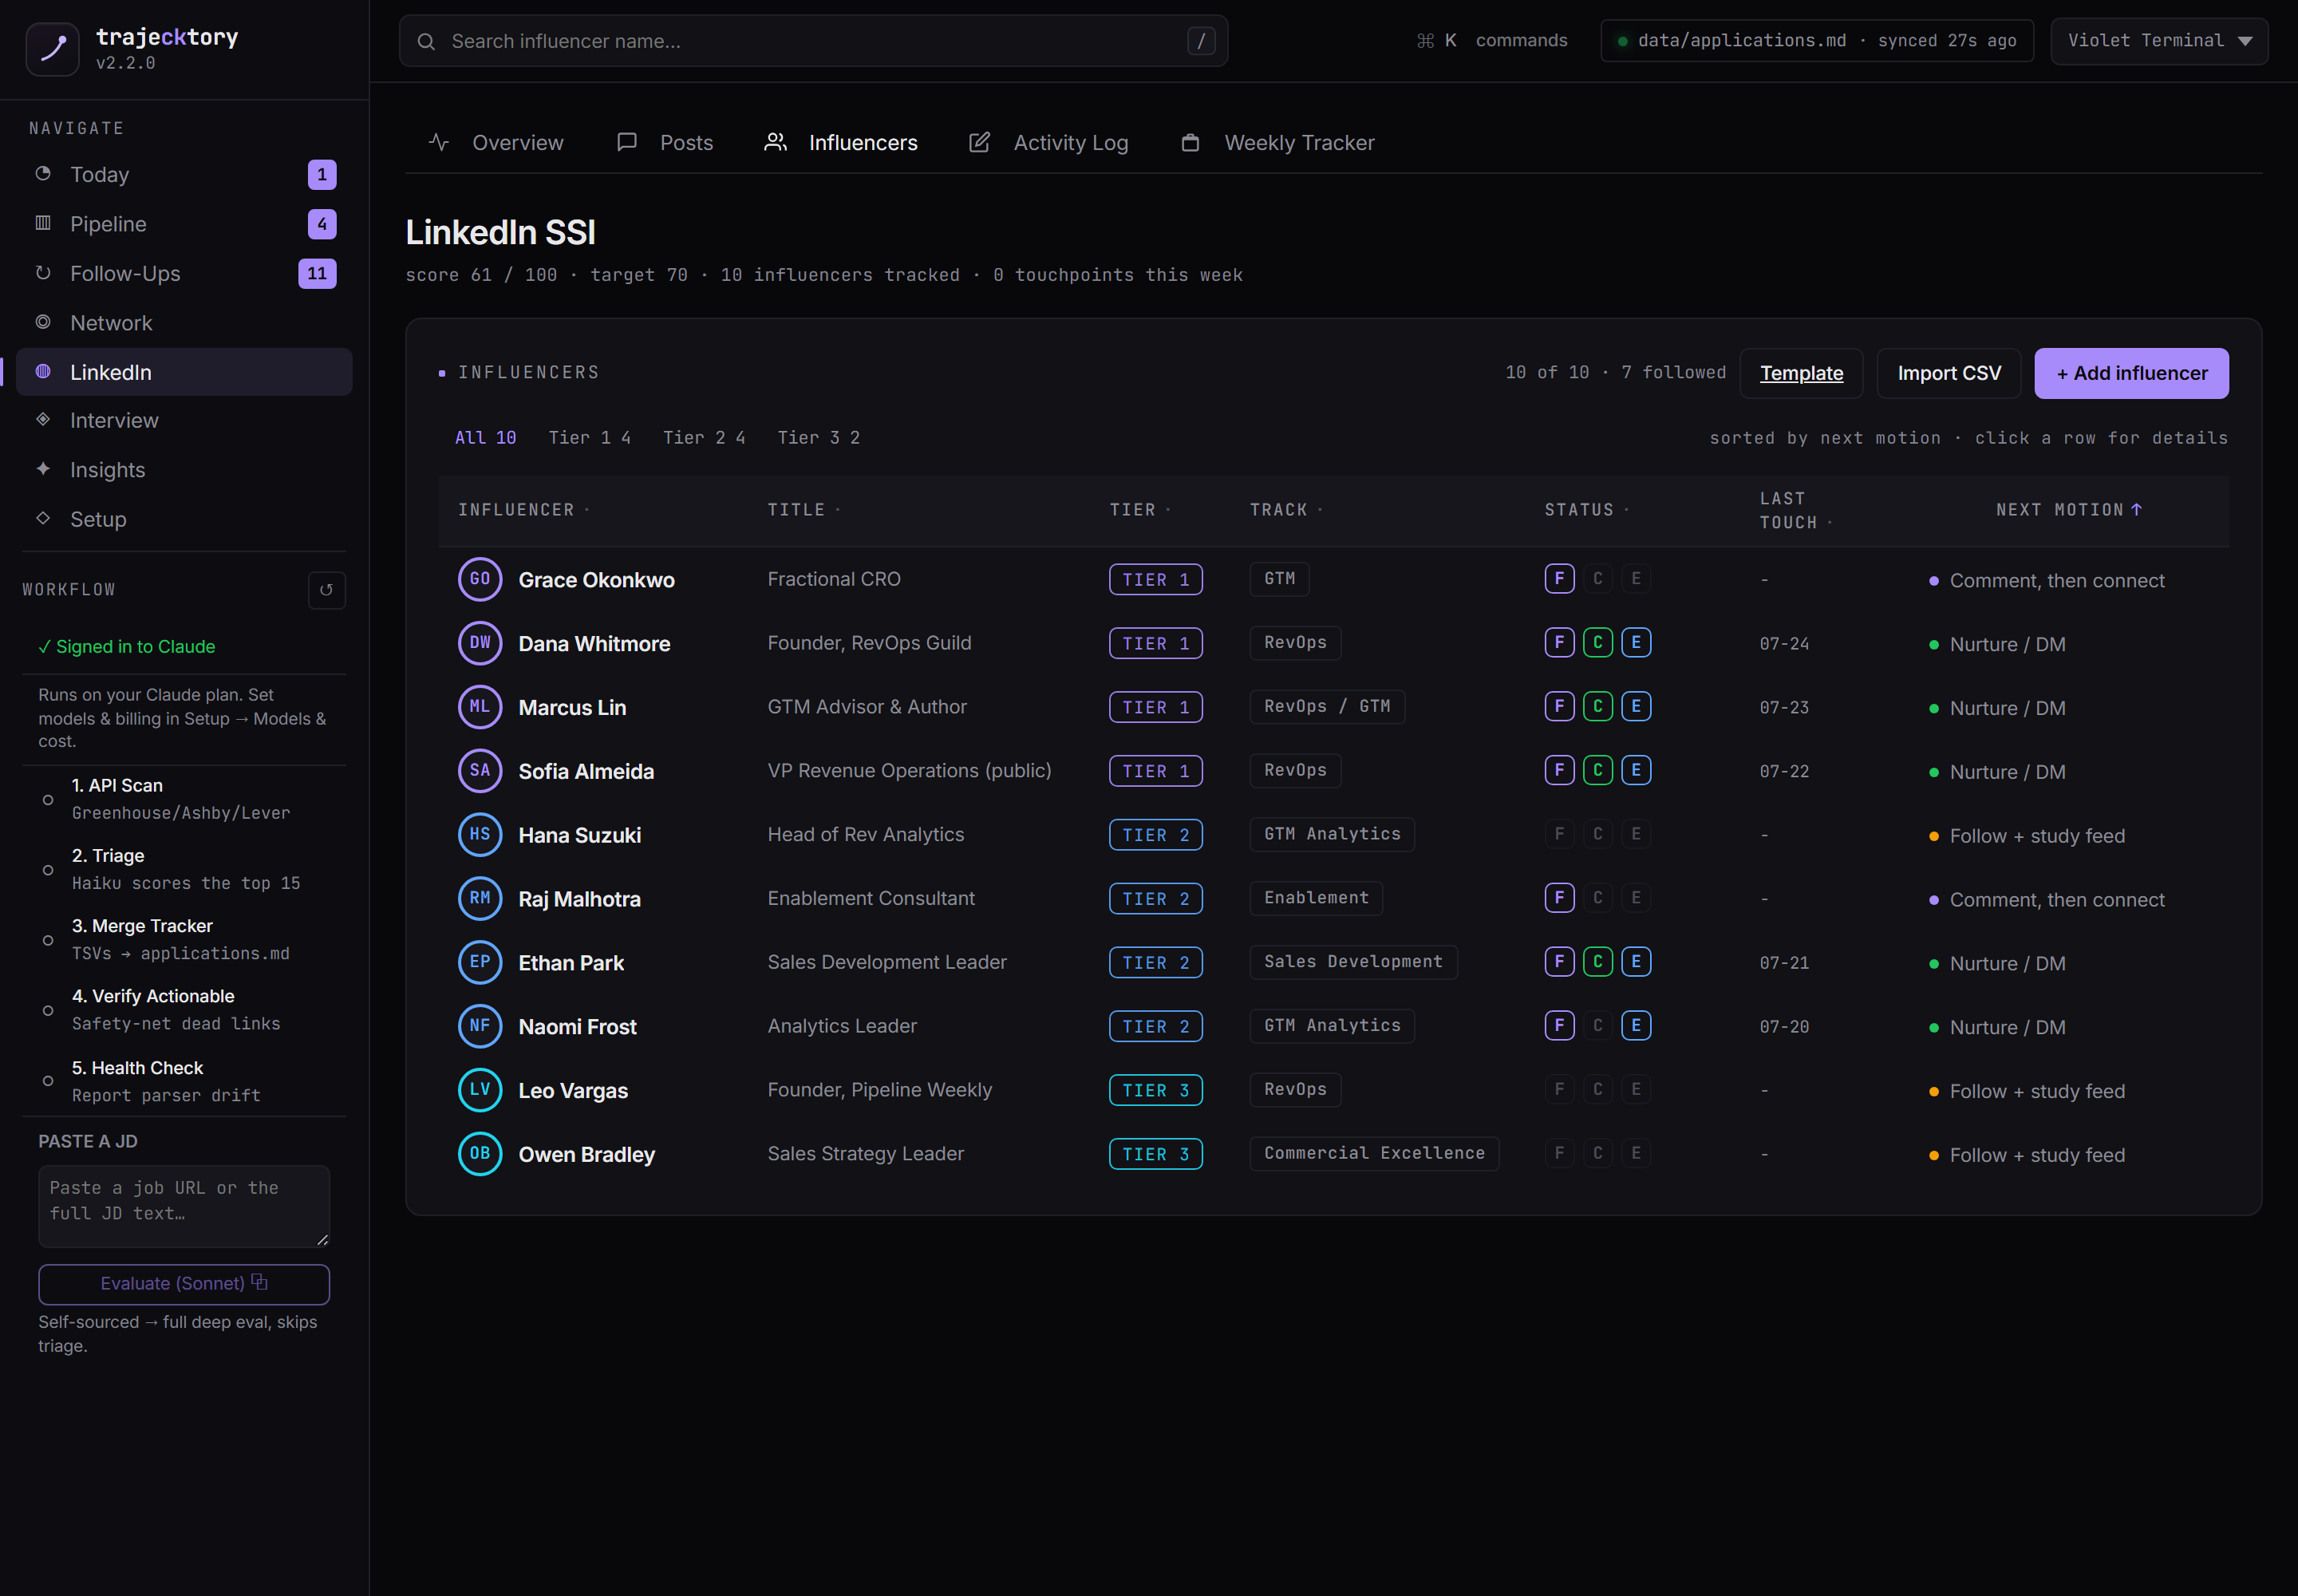The width and height of the screenshot is (2298, 1596).
Task: Click the workflow refresh icon
Action: tap(326, 590)
